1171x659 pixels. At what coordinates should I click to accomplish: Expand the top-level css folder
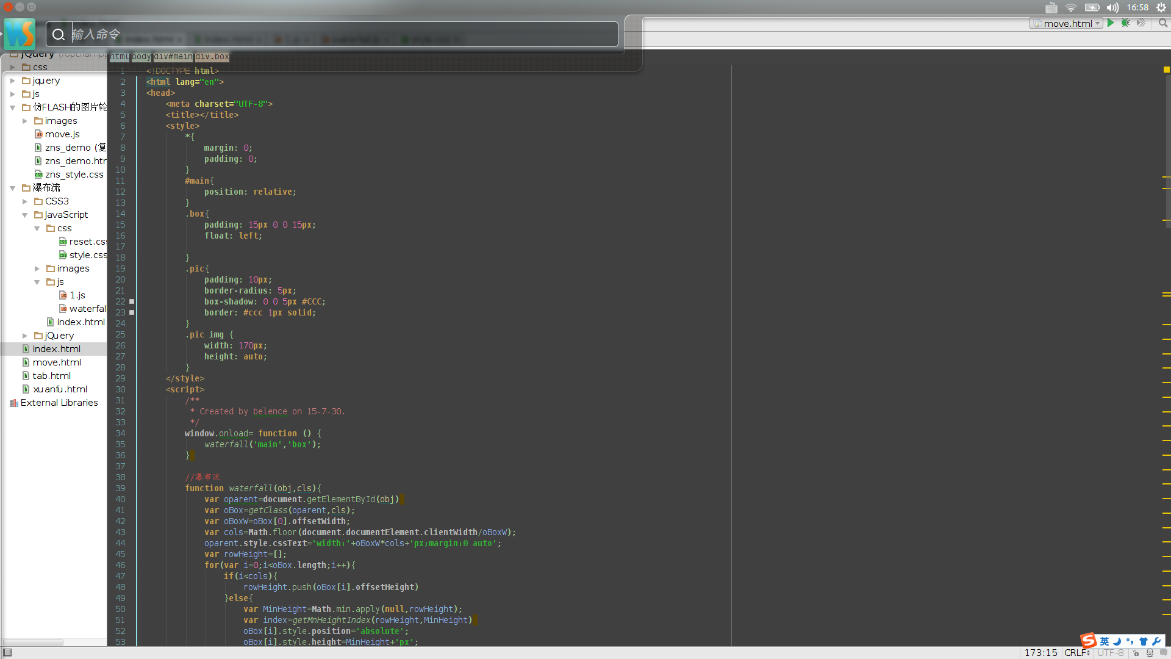[x=13, y=67]
